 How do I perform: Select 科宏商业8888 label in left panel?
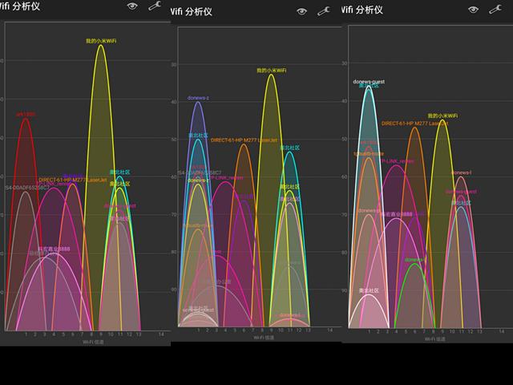coord(54,249)
